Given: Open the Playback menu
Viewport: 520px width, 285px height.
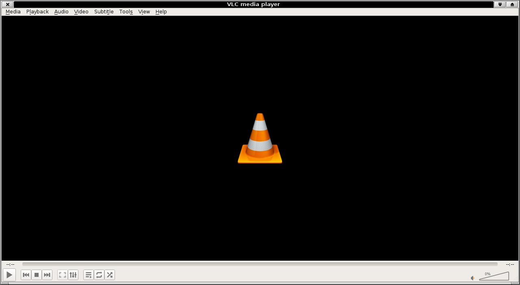Looking at the screenshot, I should pos(37,12).
